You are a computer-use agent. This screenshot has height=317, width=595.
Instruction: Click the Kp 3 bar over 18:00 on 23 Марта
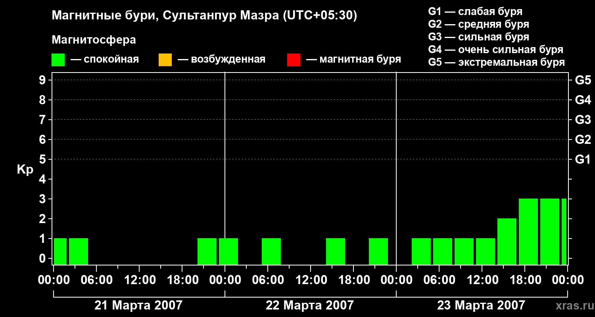[x=528, y=231]
